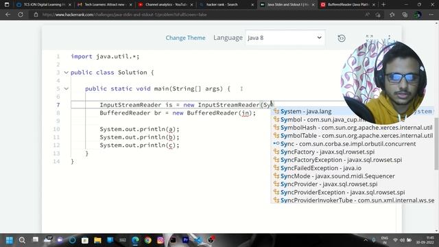
Task: Open Instagram from taskbar
Action: pos(161,240)
